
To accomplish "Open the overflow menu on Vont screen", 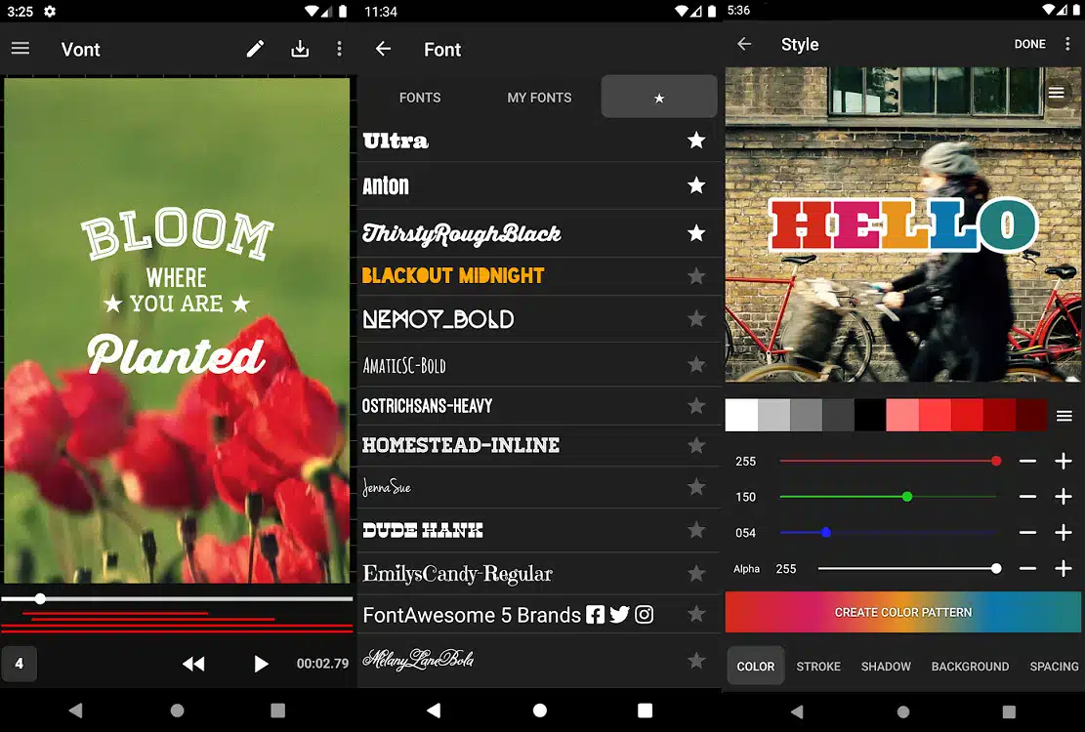I will click(x=339, y=49).
